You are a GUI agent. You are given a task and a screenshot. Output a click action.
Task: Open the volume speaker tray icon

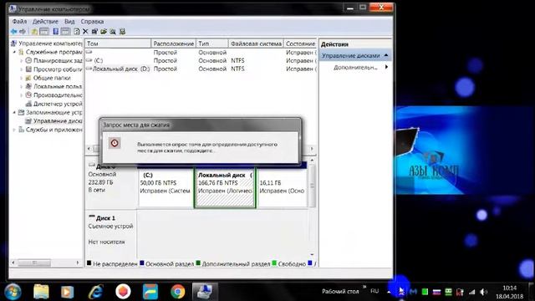tap(483, 292)
